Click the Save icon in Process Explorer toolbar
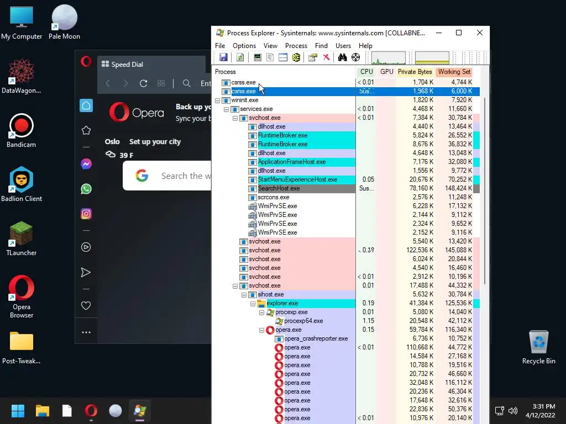This screenshot has width=566, height=424. click(223, 57)
